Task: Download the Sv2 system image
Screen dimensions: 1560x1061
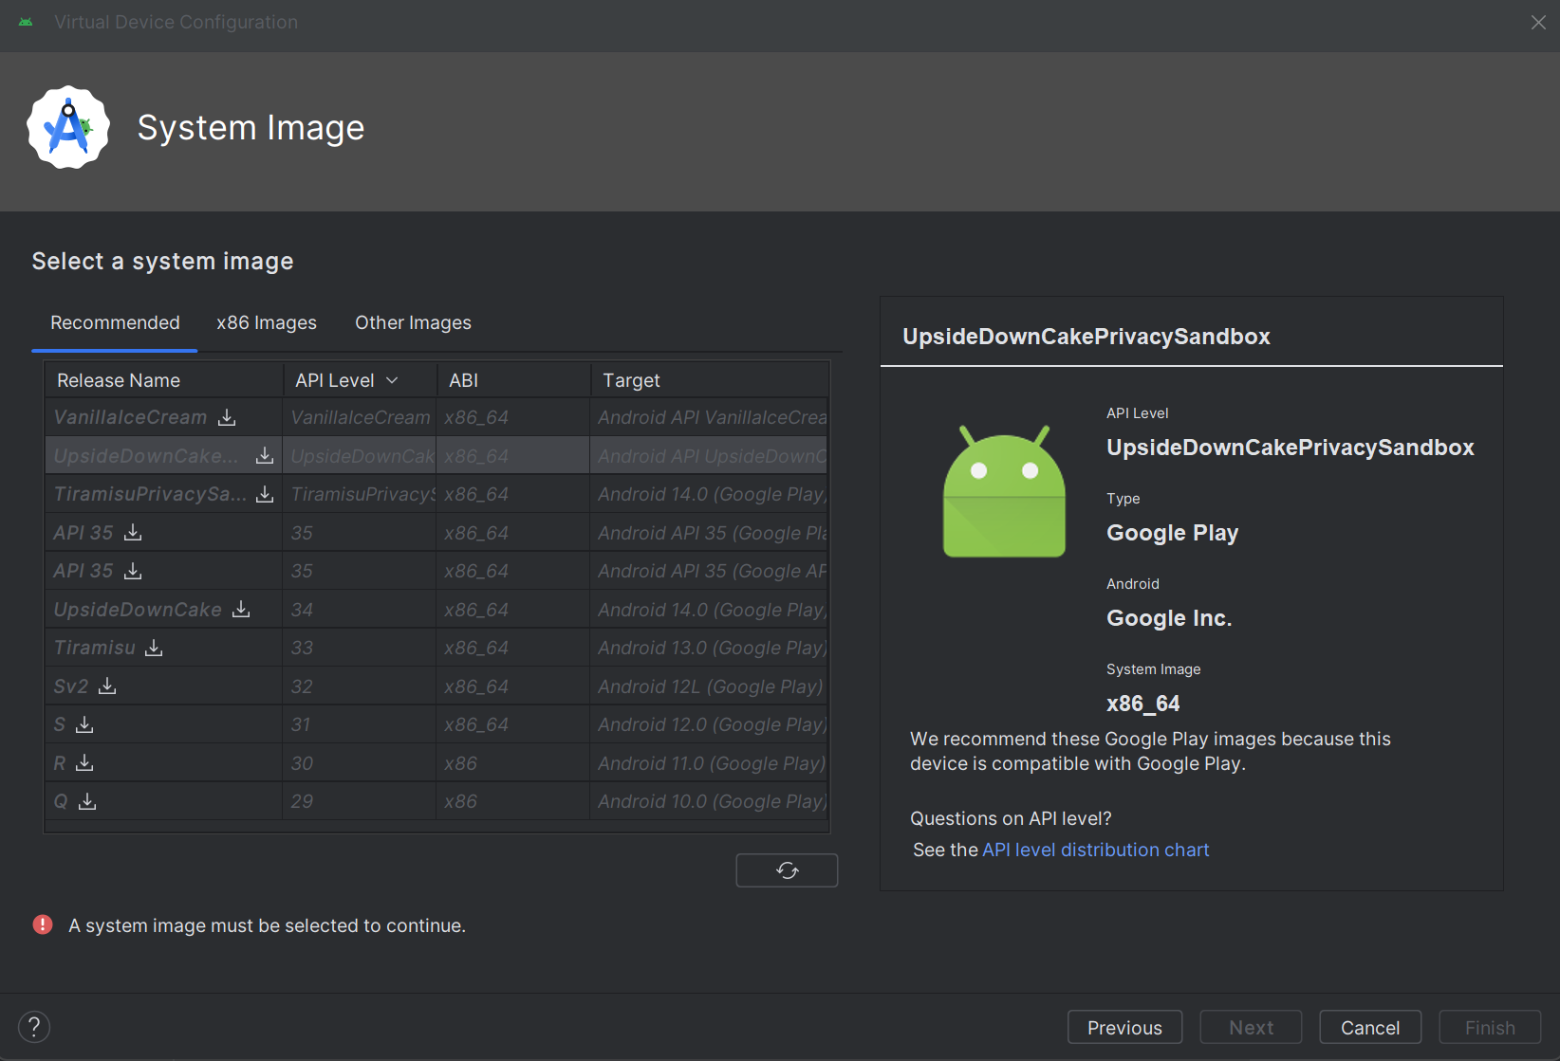Action: [107, 686]
